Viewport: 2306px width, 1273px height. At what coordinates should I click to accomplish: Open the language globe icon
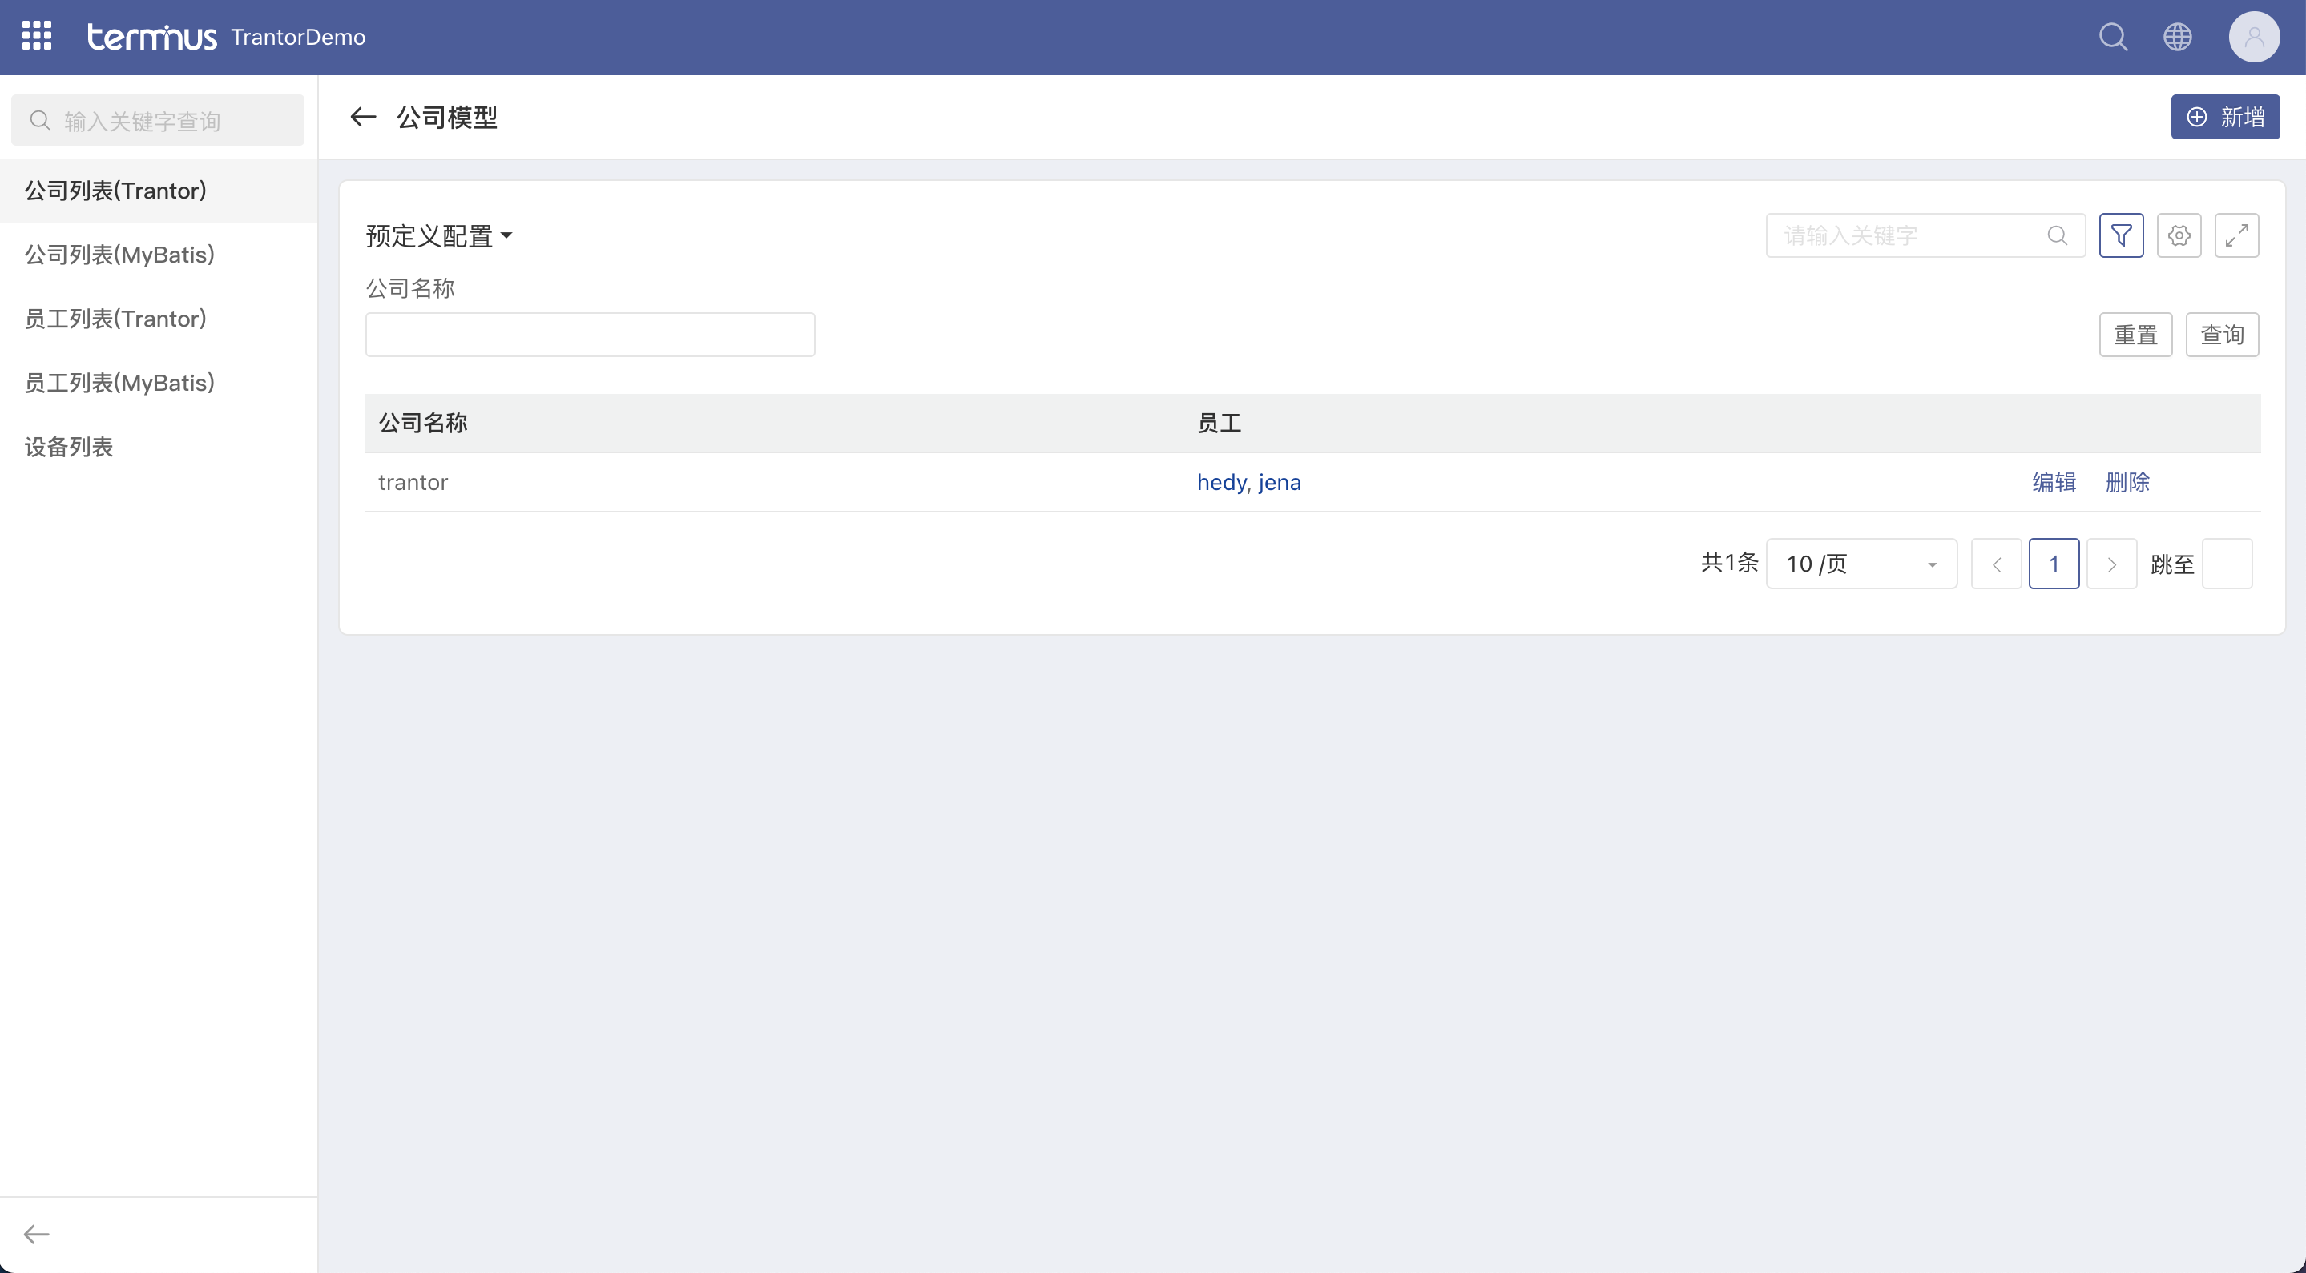click(x=2177, y=37)
